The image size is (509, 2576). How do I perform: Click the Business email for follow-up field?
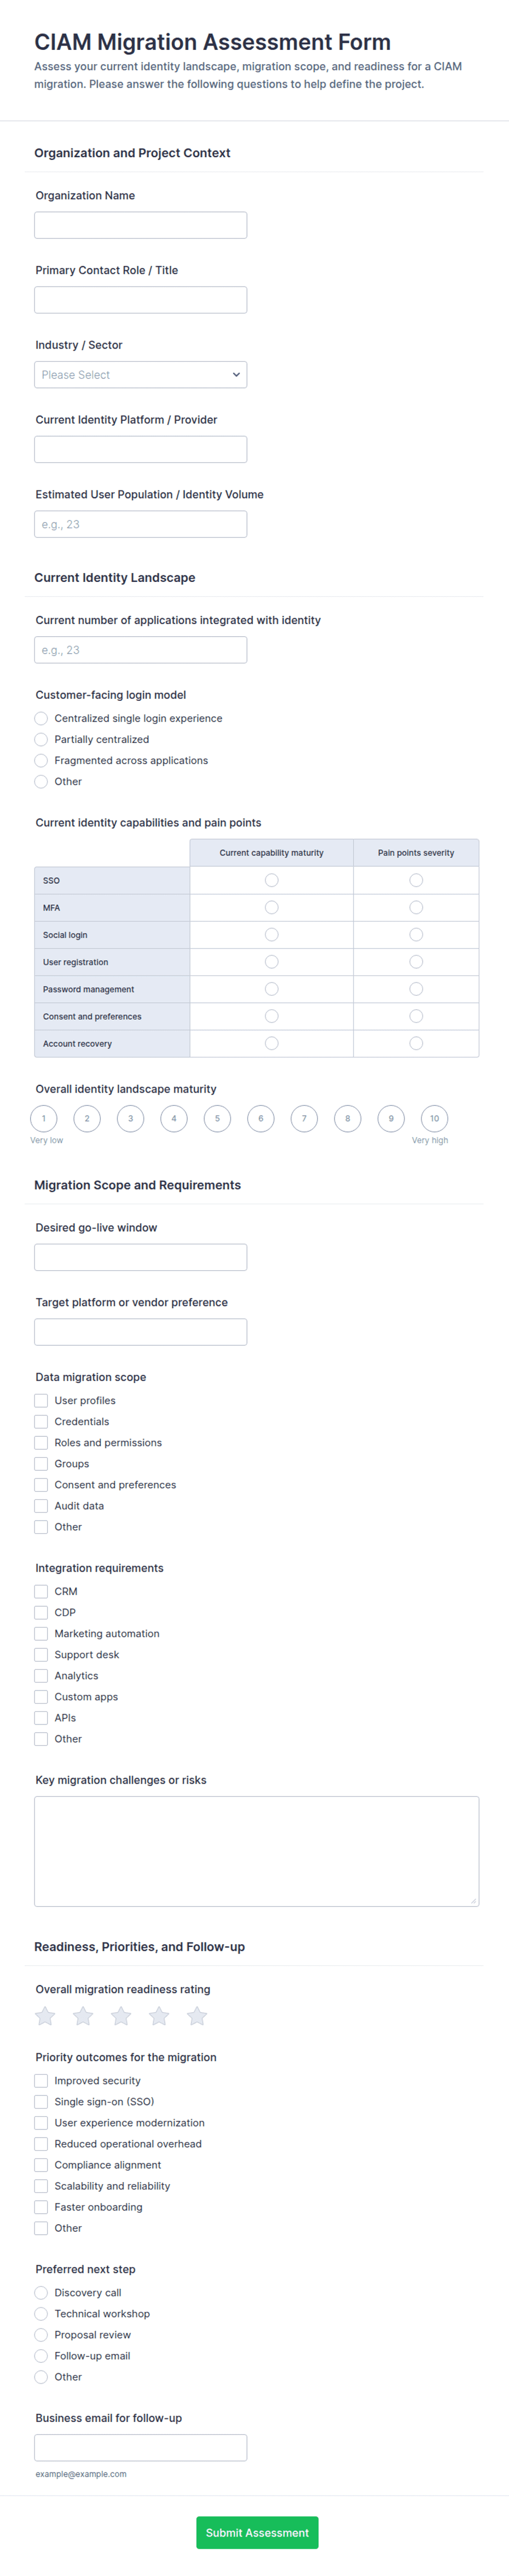coord(141,2447)
